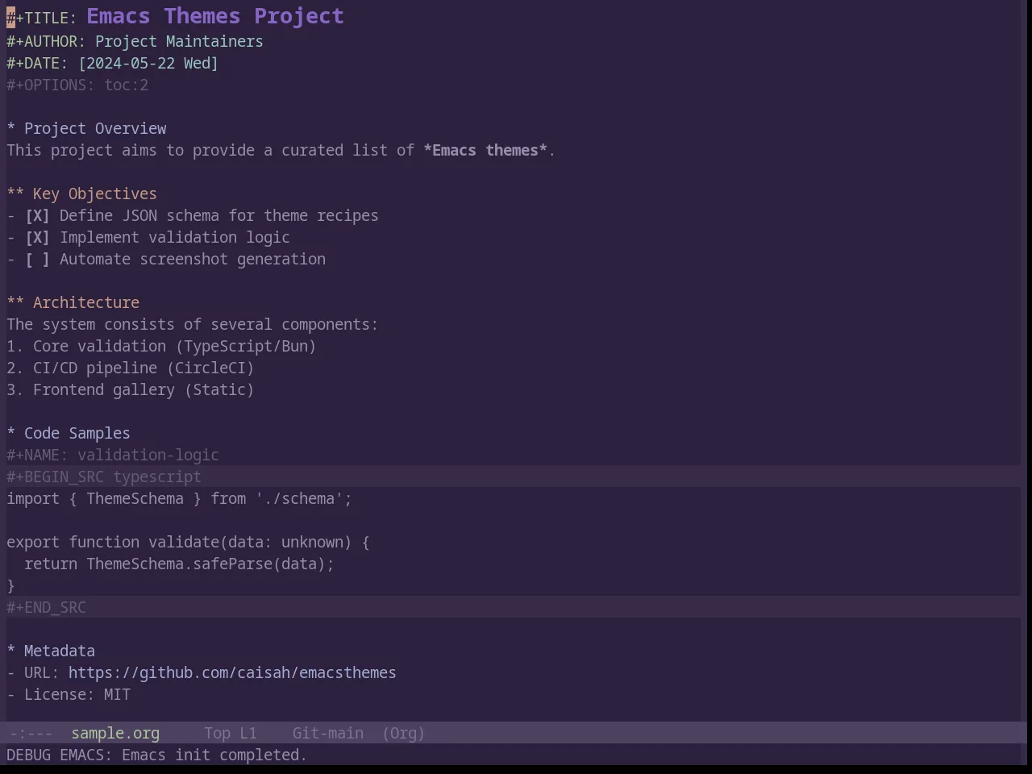This screenshot has width=1032, height=774.
Task: Toggle the Implement validation logic checkbox
Action: click(37, 238)
